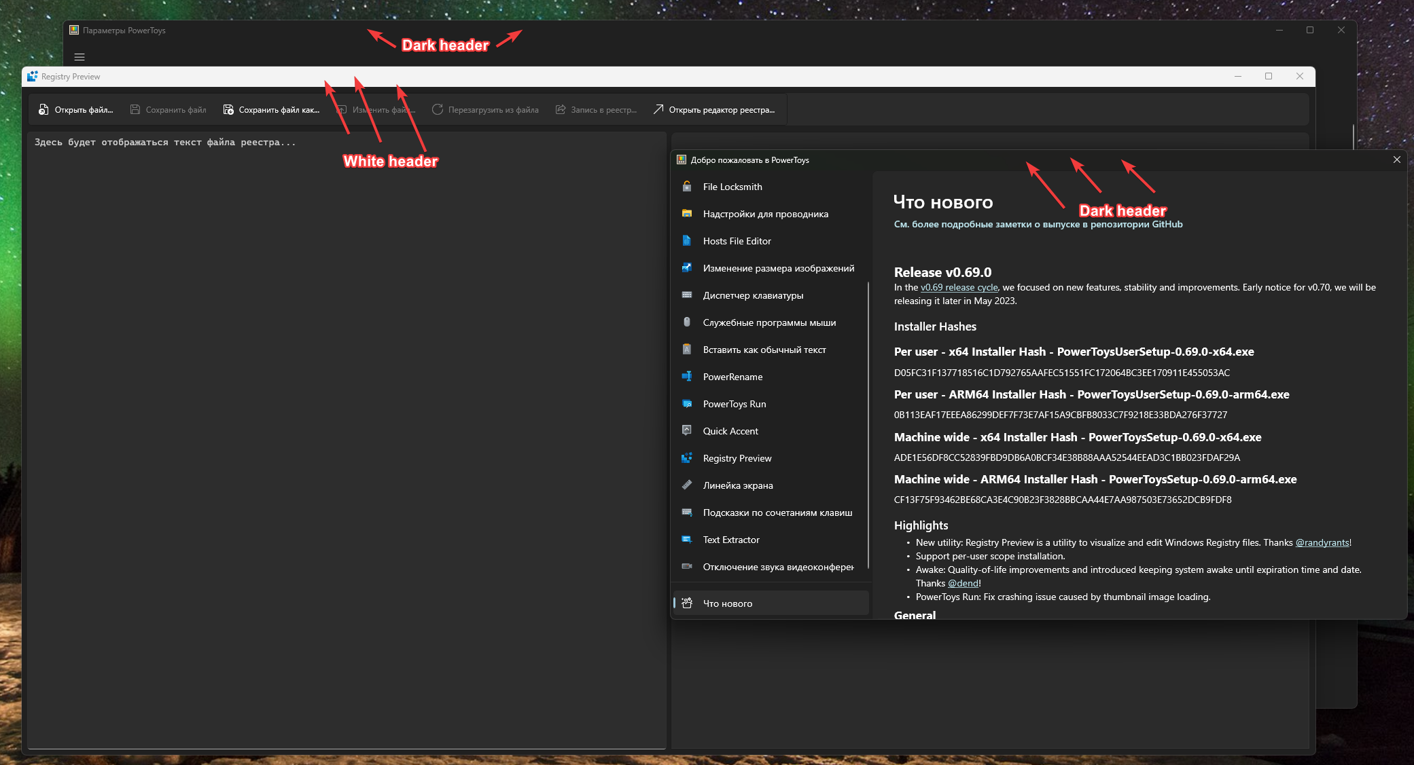Click Сохранить файл как in the toolbar
Viewport: 1414px width, 765px height.
271,109
